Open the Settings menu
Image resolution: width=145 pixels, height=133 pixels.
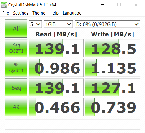click(x=21, y=13)
